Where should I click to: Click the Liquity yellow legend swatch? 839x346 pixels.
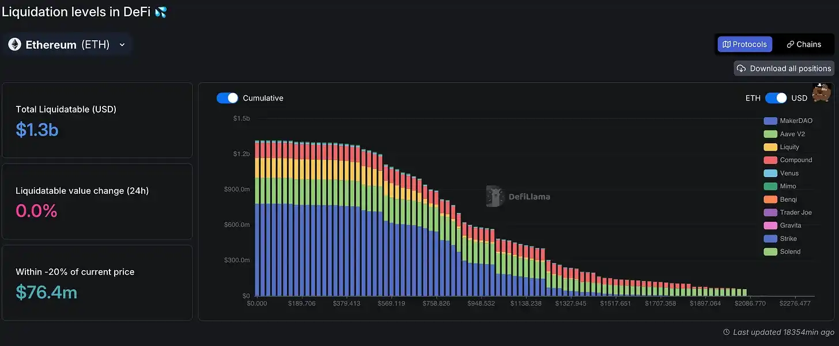tap(770, 147)
